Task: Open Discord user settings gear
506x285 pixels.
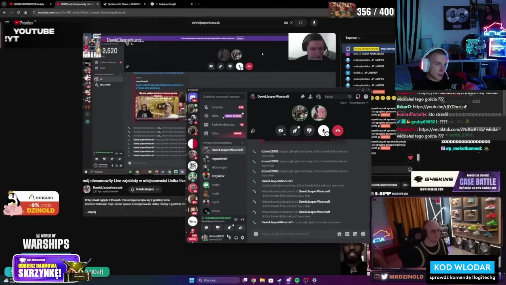Action: [242, 237]
